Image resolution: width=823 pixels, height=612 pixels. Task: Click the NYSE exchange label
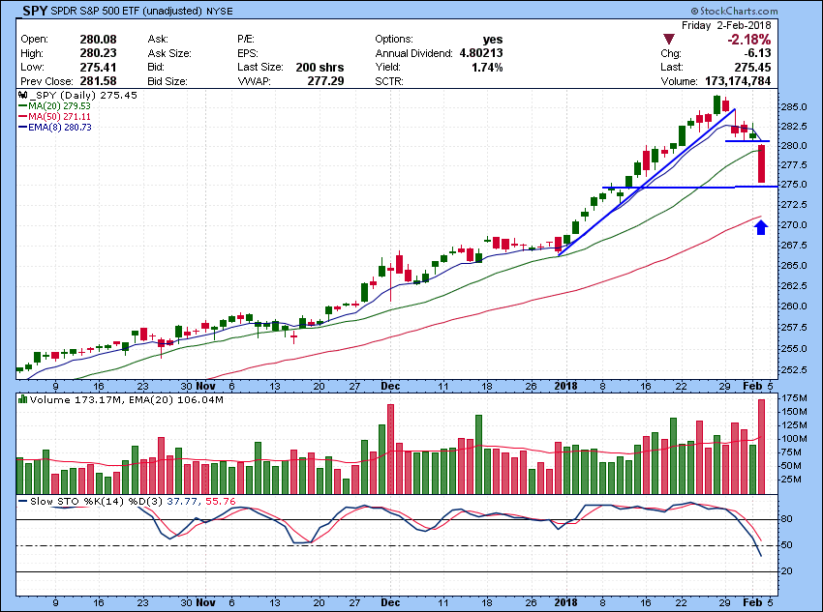220,11
